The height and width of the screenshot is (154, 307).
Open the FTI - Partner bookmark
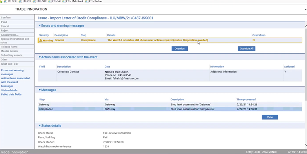94,1
